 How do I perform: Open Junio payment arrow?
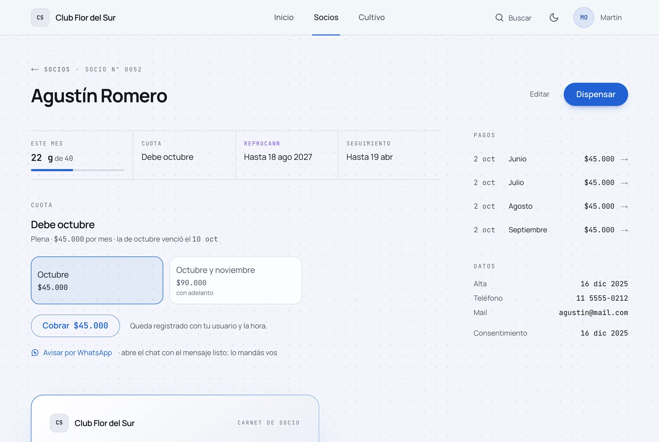pyautogui.click(x=624, y=159)
